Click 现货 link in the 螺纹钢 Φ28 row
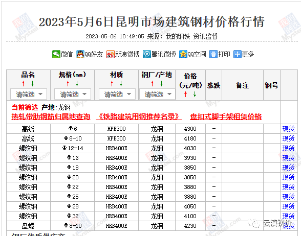301x236 pixels. (288, 206)
